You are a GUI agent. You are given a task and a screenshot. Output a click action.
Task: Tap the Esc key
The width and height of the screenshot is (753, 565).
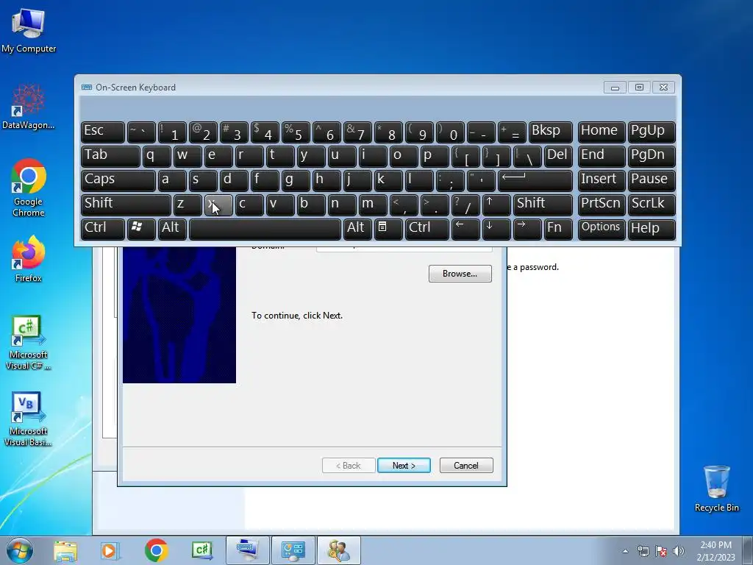click(x=103, y=132)
